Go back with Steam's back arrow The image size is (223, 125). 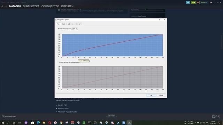(x=2, y=6)
